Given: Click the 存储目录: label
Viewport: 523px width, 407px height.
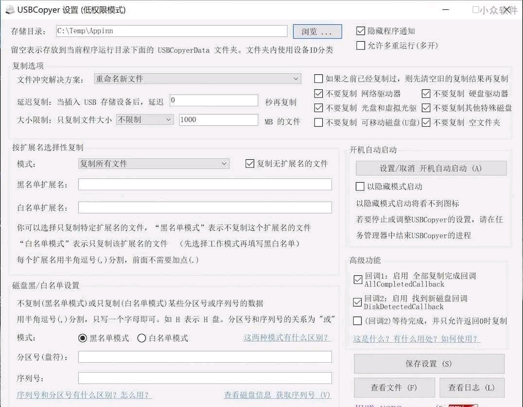Looking at the screenshot, I should (28, 32).
